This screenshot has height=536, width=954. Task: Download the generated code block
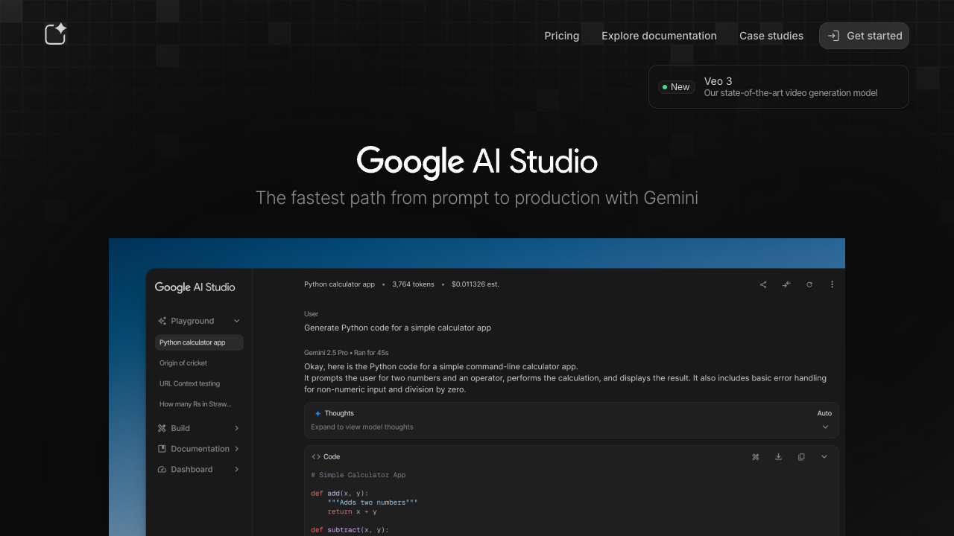(x=778, y=457)
